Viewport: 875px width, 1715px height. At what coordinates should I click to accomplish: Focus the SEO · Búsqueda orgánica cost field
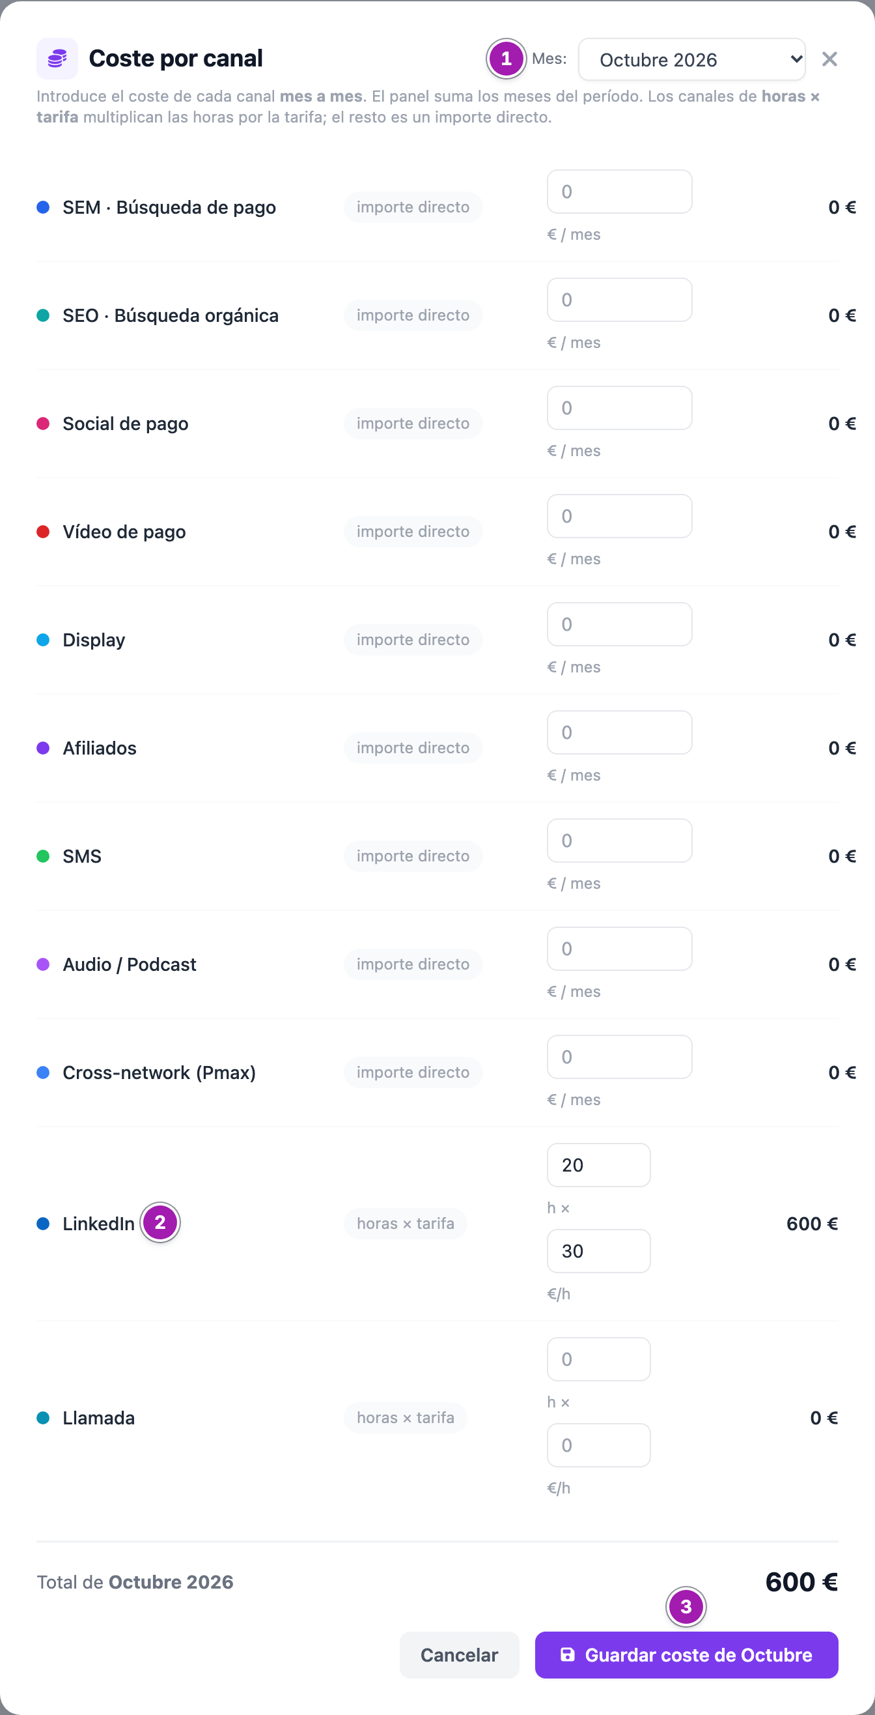pyautogui.click(x=620, y=300)
